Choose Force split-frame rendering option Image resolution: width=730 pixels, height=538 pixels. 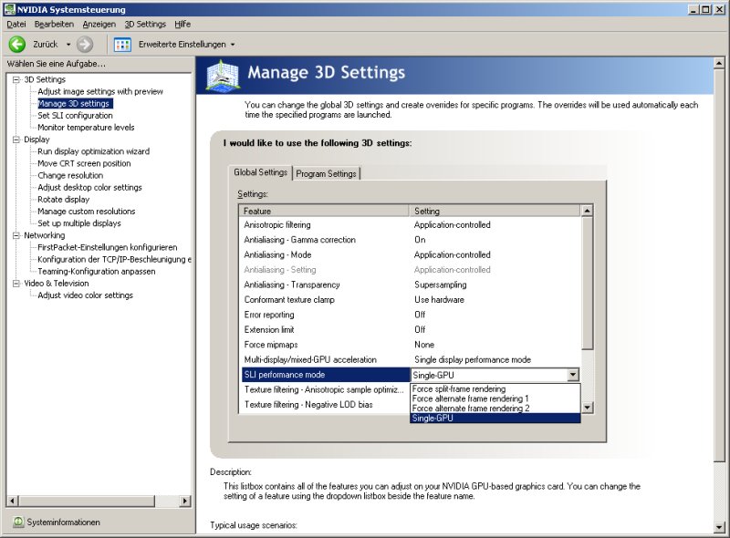point(495,389)
